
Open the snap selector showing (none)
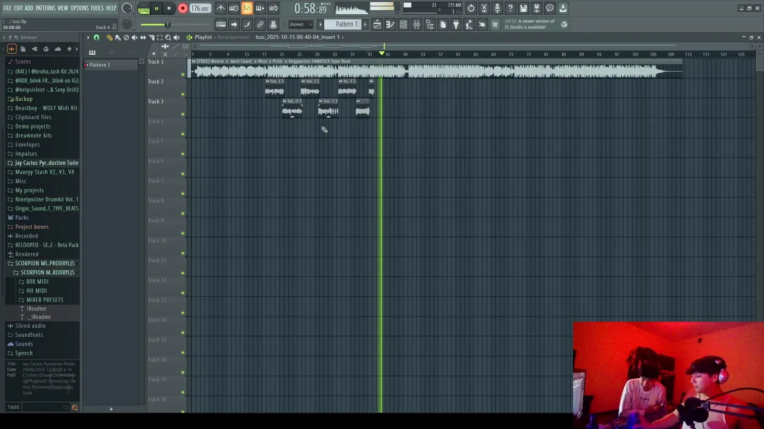pos(300,24)
